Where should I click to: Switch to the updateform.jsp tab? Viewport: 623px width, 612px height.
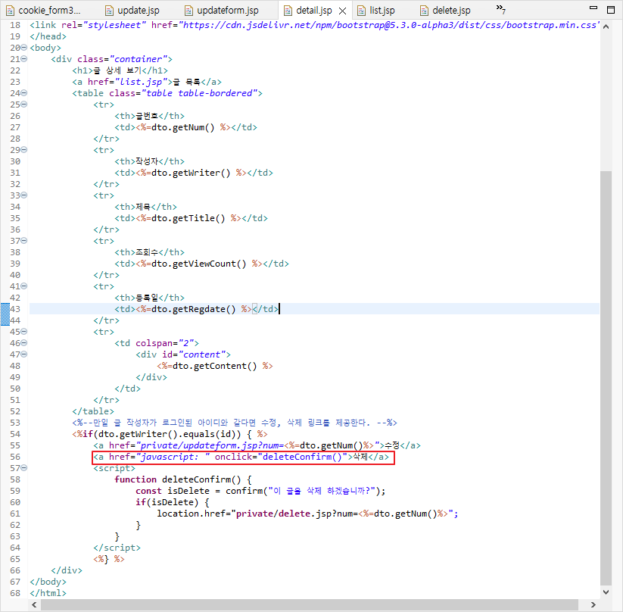222,11
